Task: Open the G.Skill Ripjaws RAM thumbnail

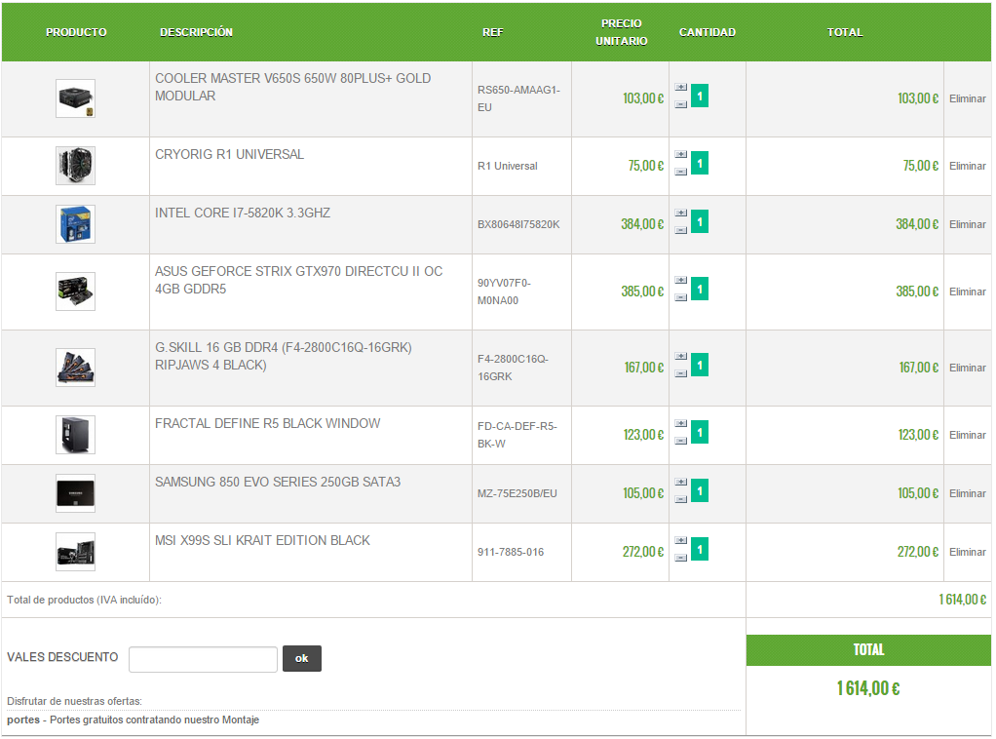Action: point(76,368)
